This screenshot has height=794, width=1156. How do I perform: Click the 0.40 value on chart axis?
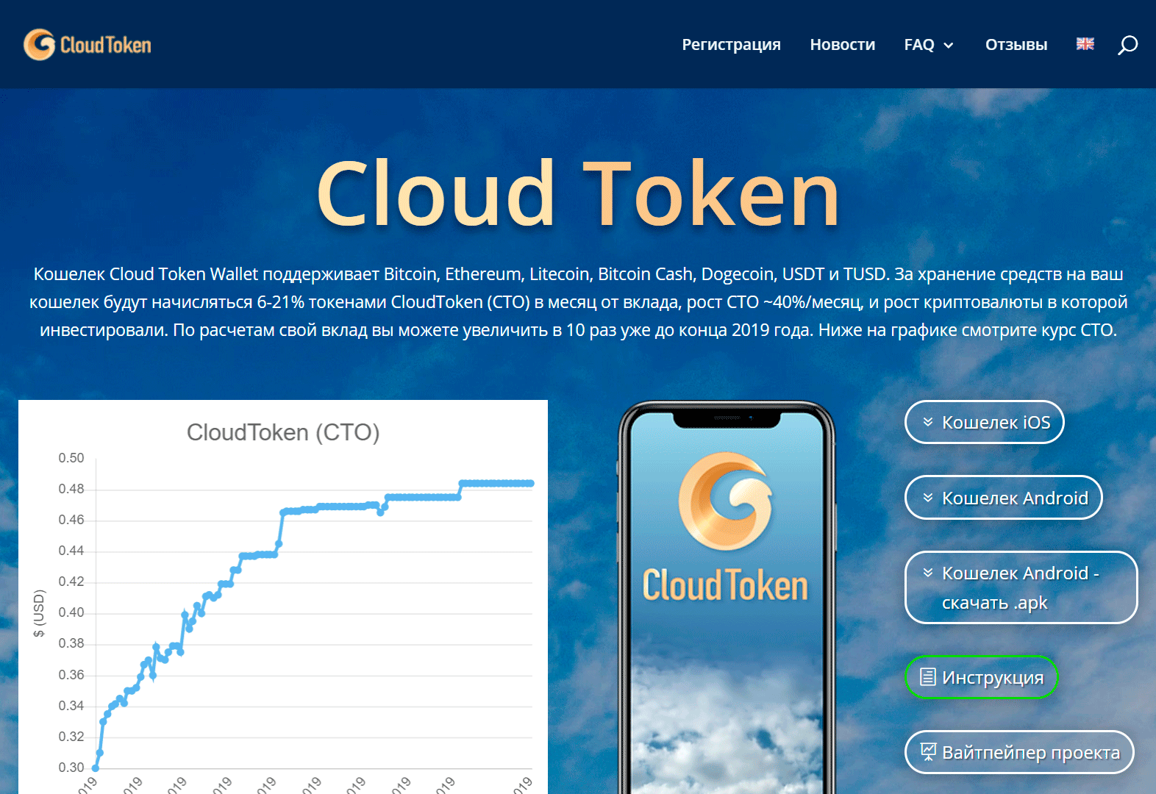pyautogui.click(x=71, y=612)
